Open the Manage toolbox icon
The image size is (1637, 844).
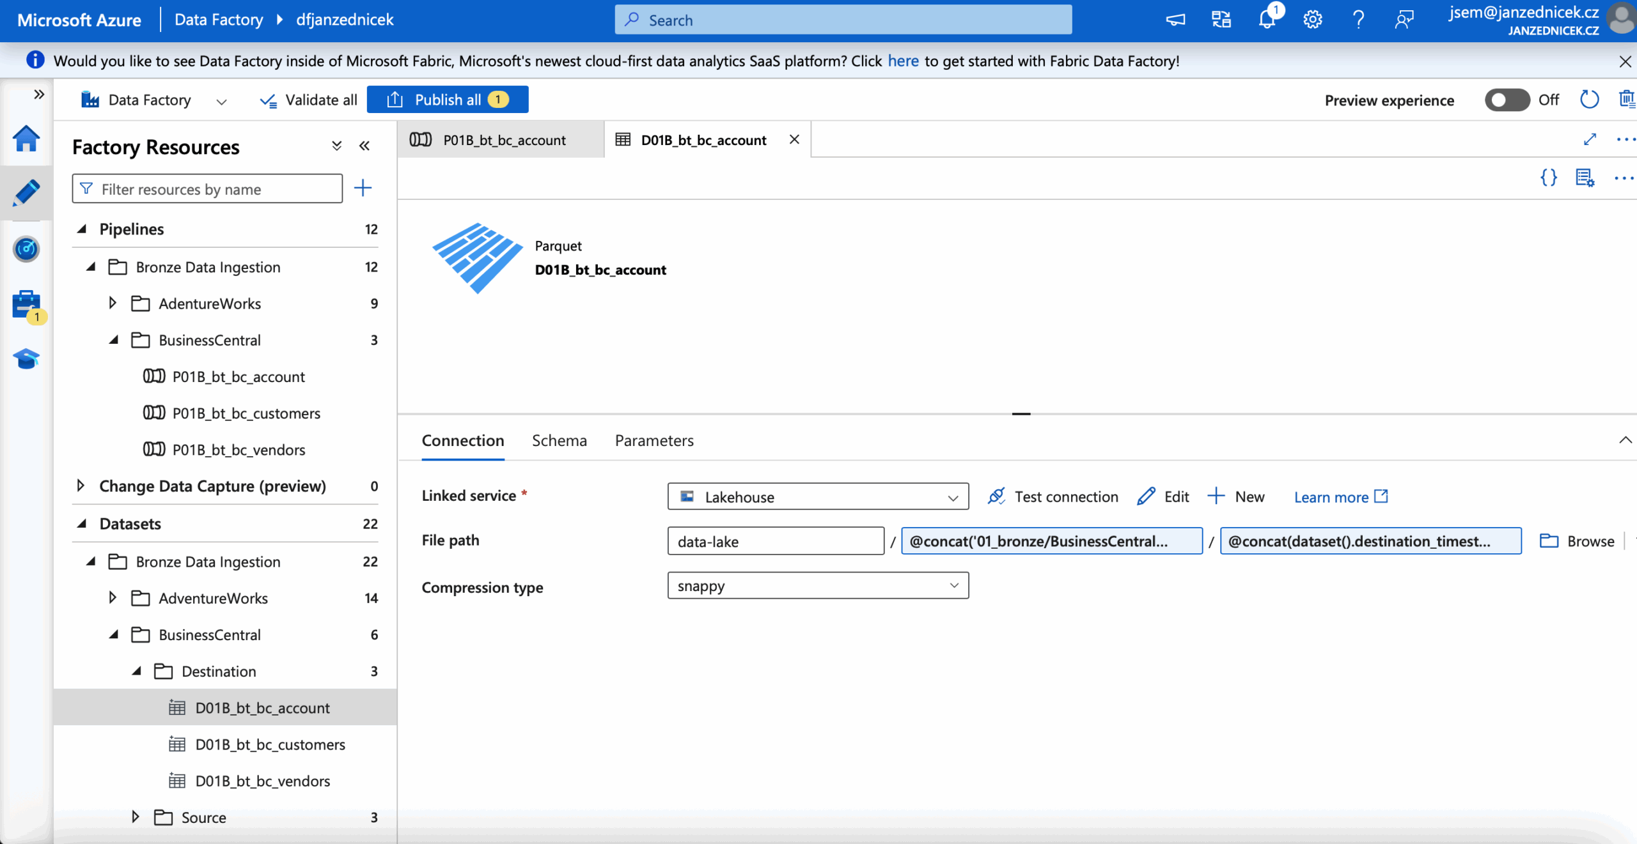[26, 305]
